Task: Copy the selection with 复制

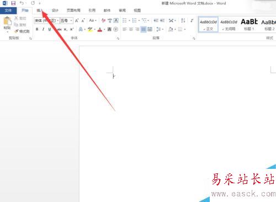Action: point(20,25)
